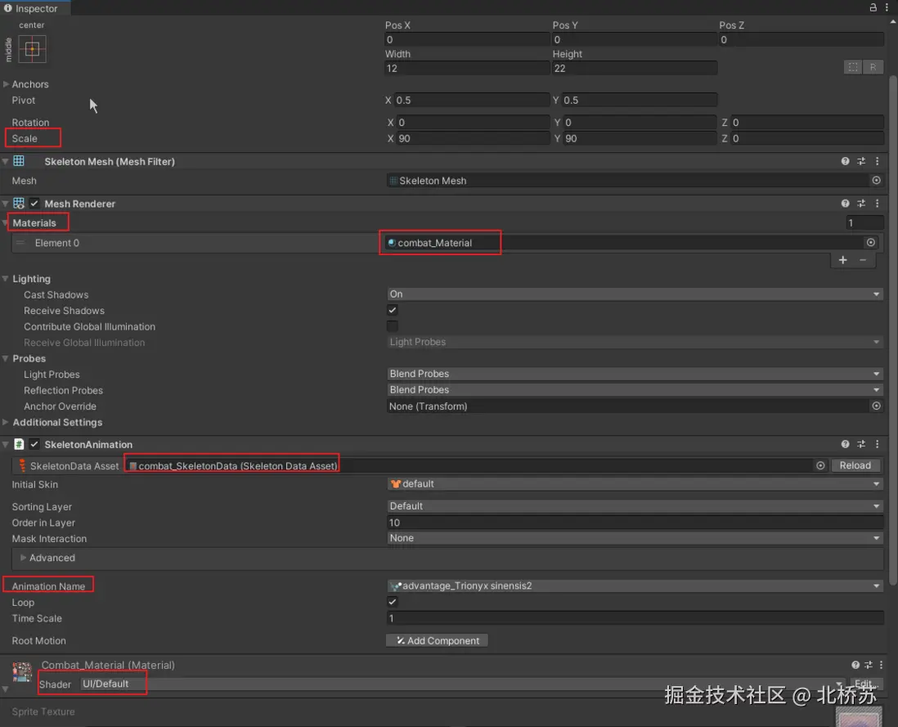Open the Sorting Layer dropdown
Image resolution: width=898 pixels, height=727 pixels.
tap(635, 506)
